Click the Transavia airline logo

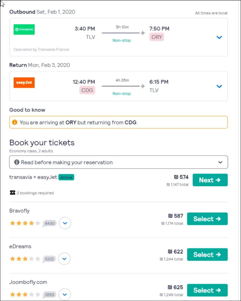[x=24, y=30]
